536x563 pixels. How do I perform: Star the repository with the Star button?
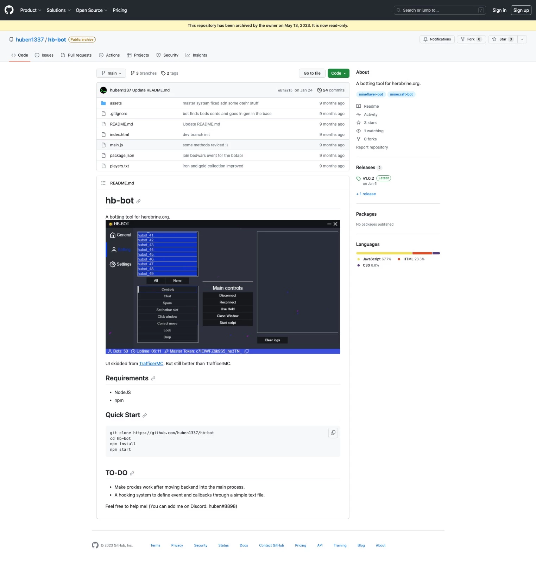[503, 39]
